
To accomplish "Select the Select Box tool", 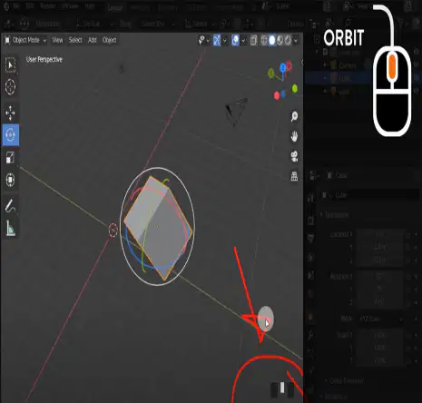I will point(10,64).
